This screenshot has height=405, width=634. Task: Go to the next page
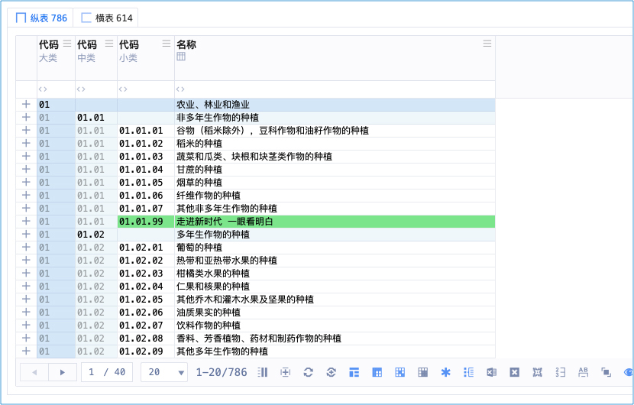pyautogui.click(x=63, y=372)
